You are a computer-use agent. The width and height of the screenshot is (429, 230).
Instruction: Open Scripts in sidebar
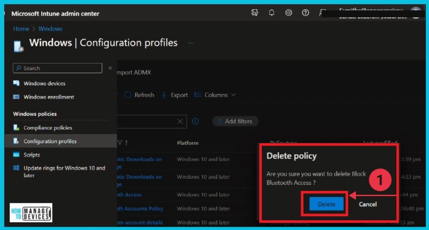pyautogui.click(x=32, y=155)
